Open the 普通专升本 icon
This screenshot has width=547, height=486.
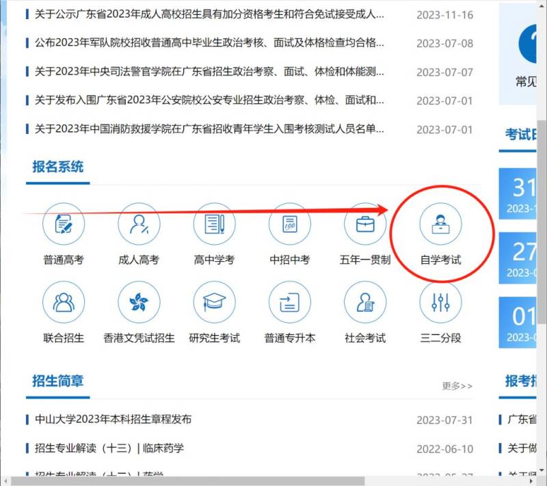click(289, 302)
